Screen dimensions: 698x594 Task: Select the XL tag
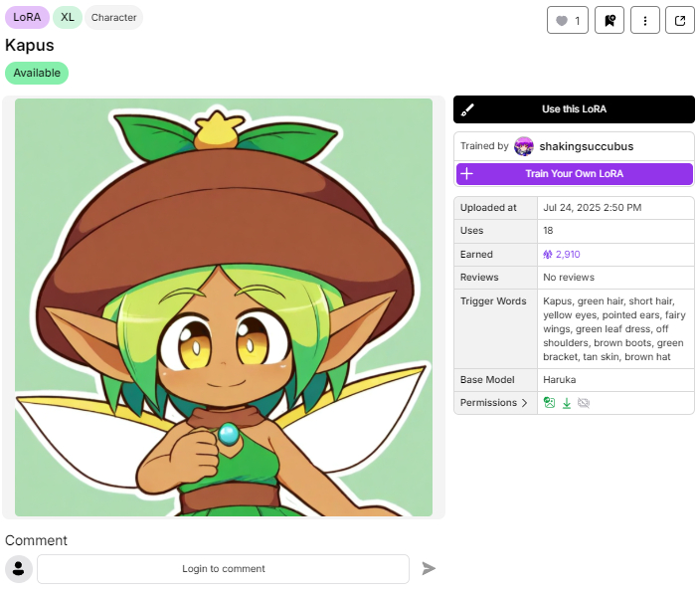coord(68,17)
